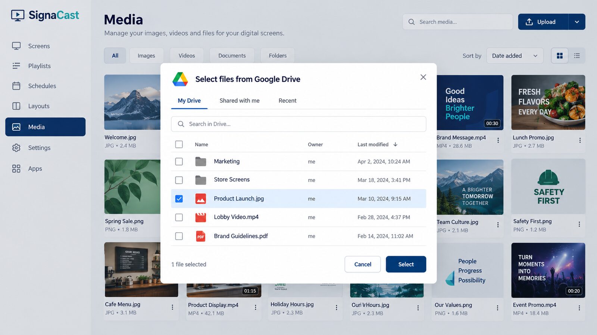The width and height of the screenshot is (597, 335).
Task: Check the Lobby Video.mp4 checkbox
Action: coord(179,217)
